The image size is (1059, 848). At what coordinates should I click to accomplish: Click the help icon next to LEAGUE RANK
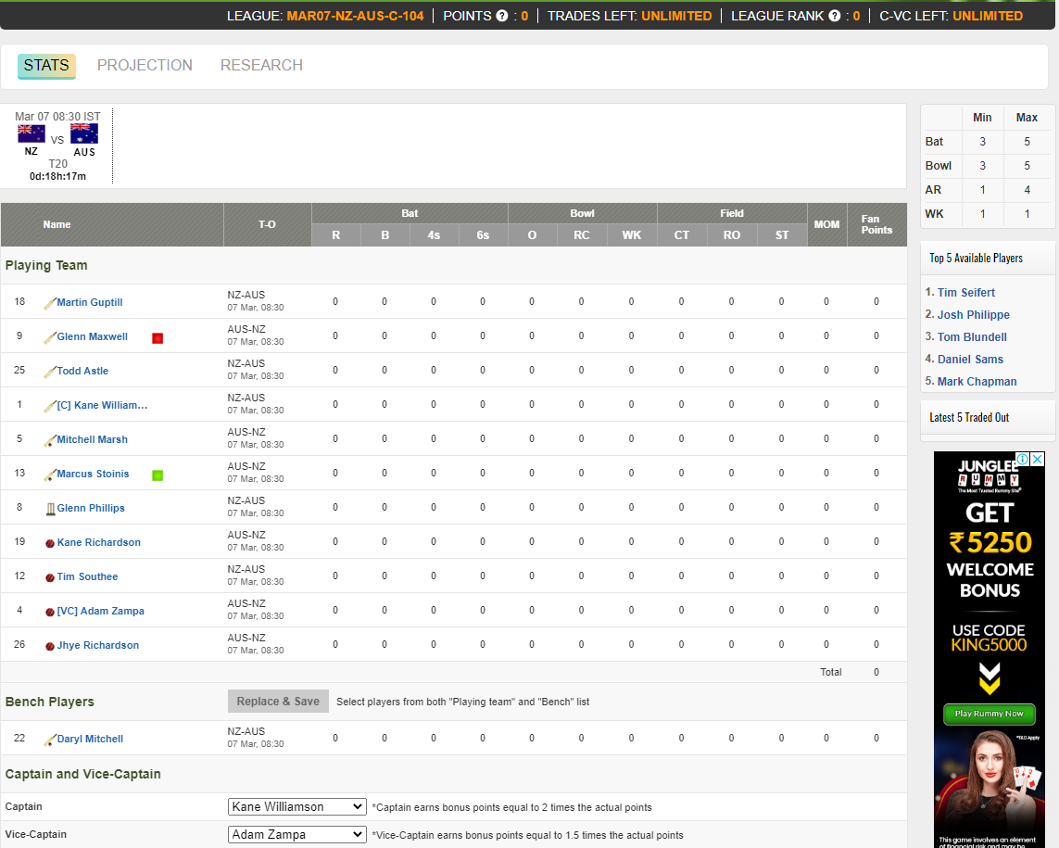coord(835,16)
